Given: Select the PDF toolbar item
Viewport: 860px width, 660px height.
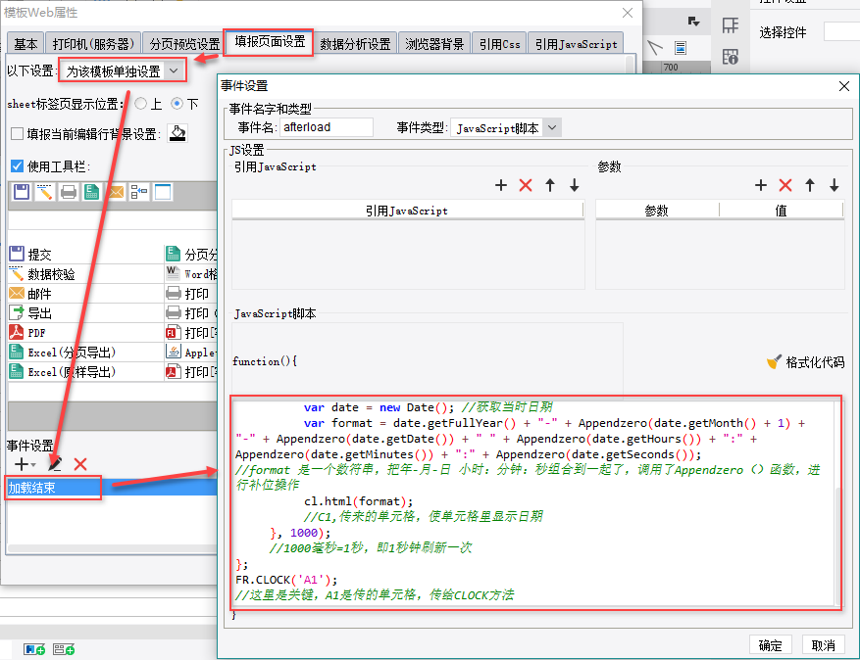Looking at the screenshot, I should (x=86, y=333).
